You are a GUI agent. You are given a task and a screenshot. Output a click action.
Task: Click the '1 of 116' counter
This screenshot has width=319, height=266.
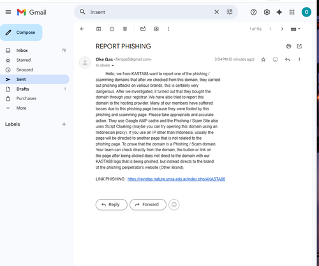pos(255,29)
